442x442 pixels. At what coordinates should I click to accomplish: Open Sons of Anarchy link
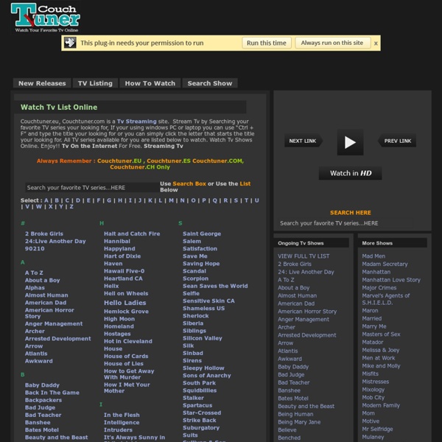point(206,376)
